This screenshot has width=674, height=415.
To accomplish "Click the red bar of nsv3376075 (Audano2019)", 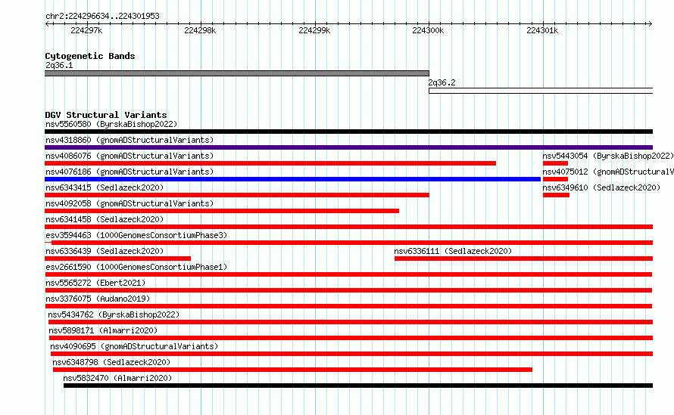I will [348, 306].
